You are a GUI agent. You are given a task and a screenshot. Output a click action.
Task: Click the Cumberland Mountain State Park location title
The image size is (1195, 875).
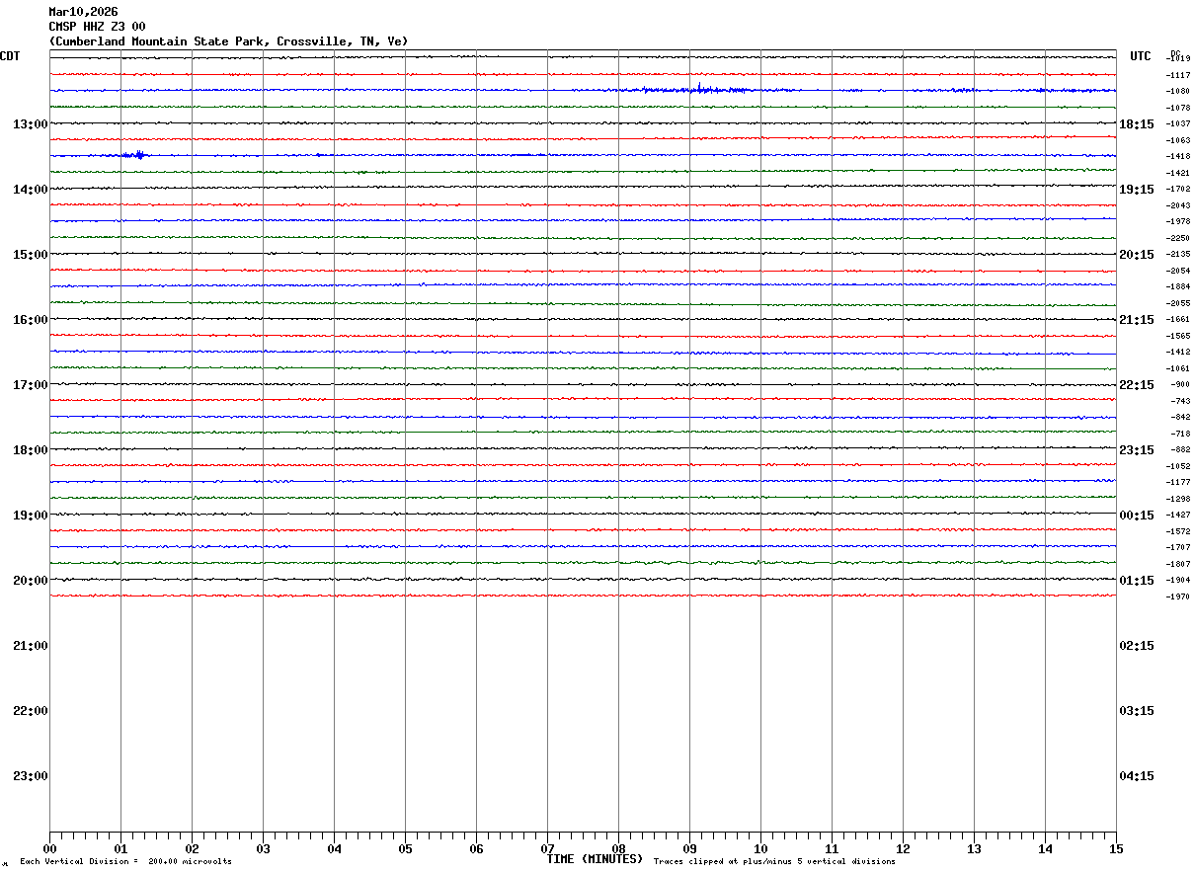(228, 41)
